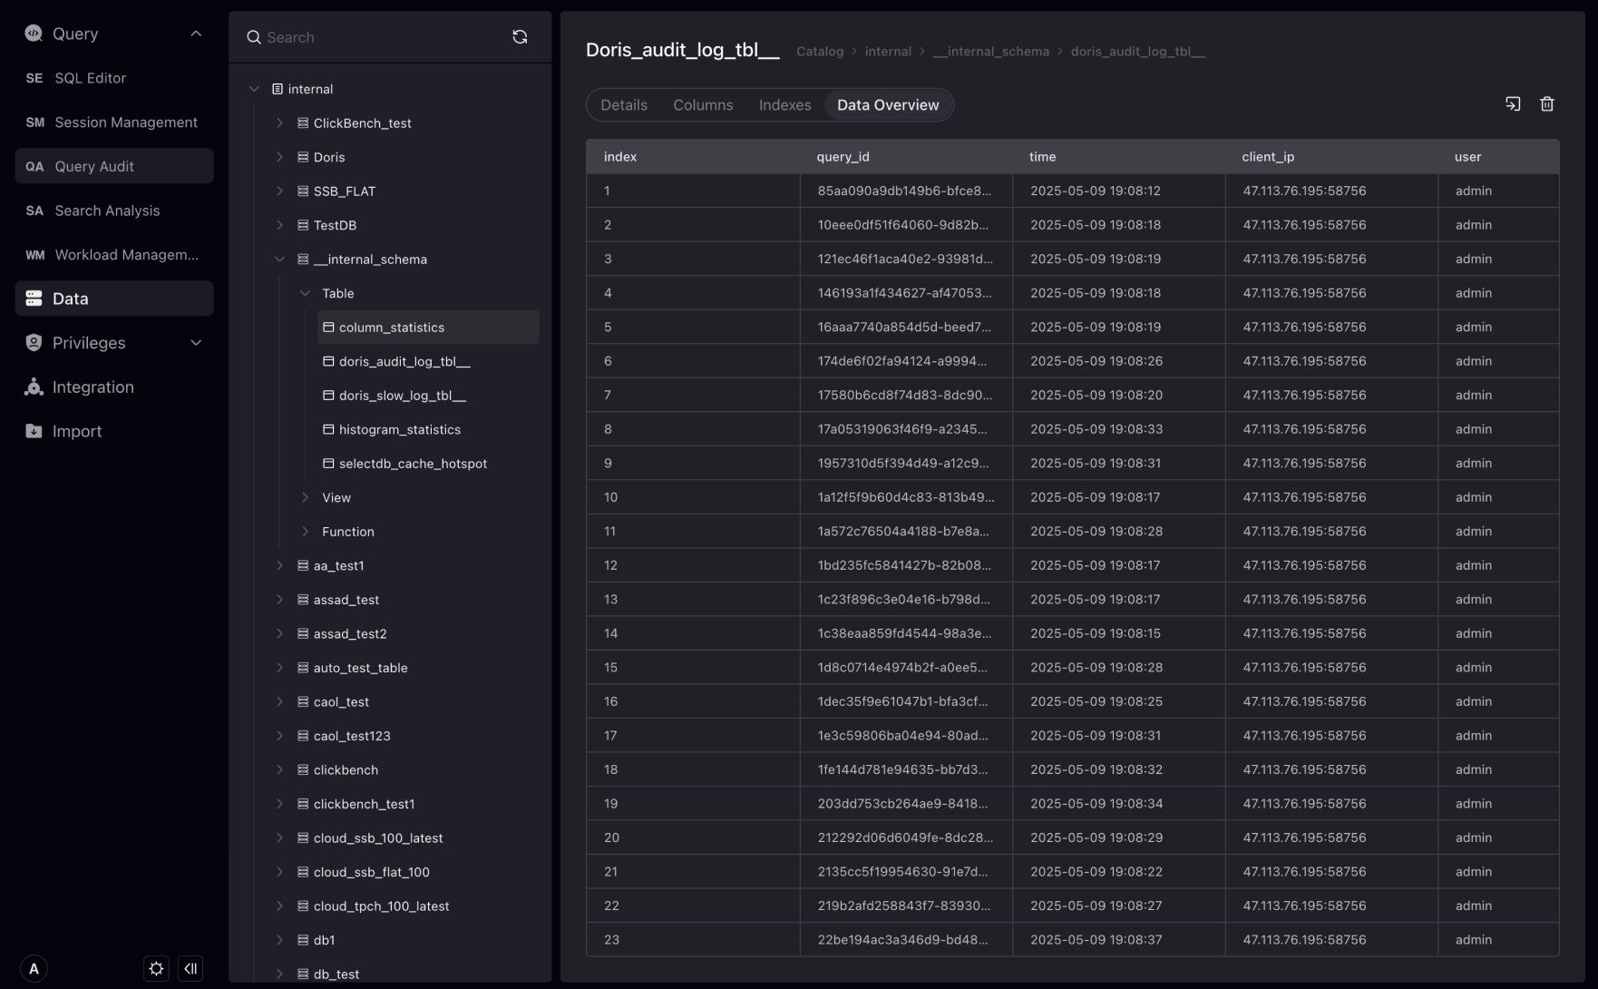Click the trash delete icon near Data Overview
The width and height of the screenshot is (1598, 989).
pos(1547,103)
